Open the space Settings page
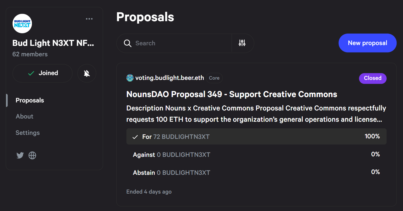 pyautogui.click(x=28, y=133)
